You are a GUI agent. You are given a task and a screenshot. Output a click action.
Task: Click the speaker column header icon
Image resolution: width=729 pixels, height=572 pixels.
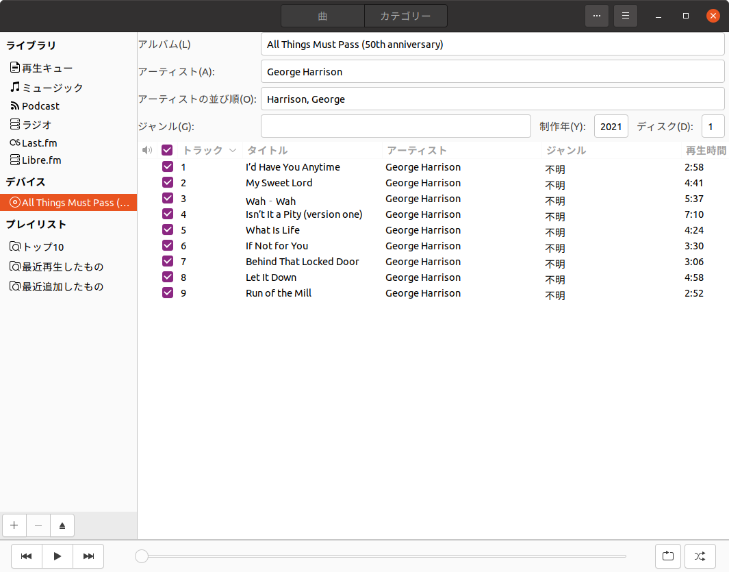[x=147, y=150]
